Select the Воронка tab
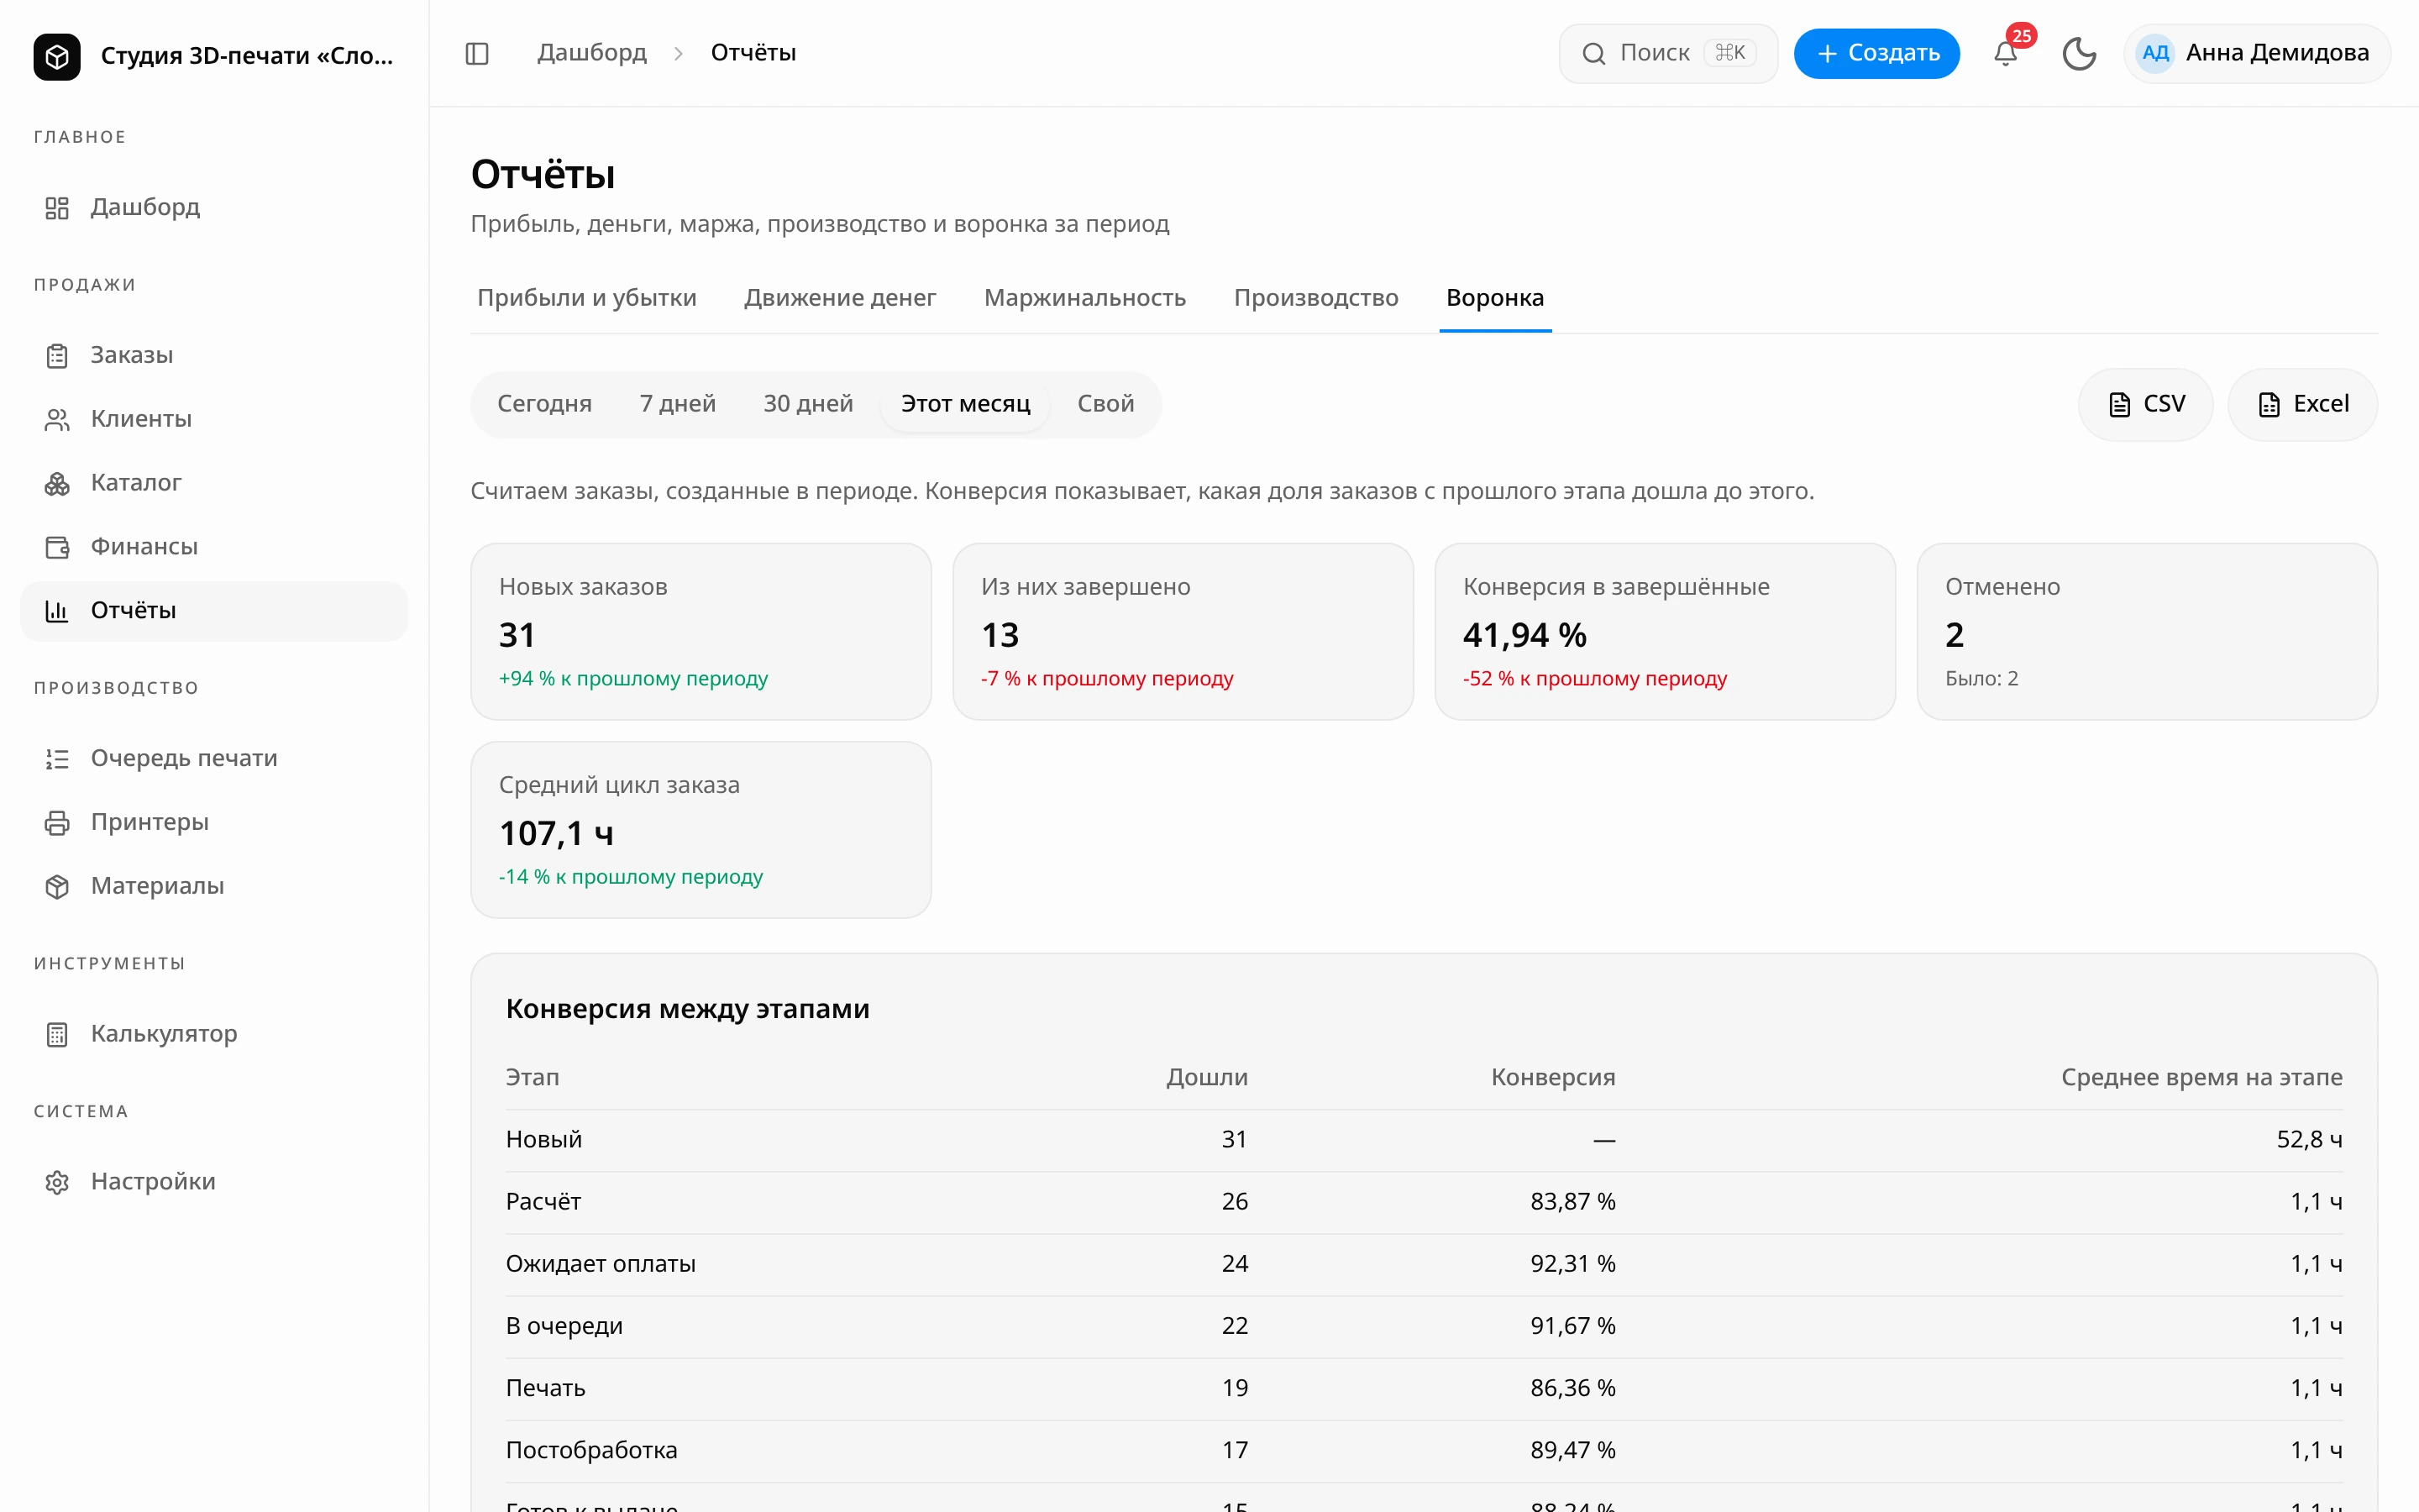The image size is (2419, 1512). tap(1495, 298)
